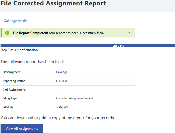Select the Filing Type row label

(x=10, y=98)
